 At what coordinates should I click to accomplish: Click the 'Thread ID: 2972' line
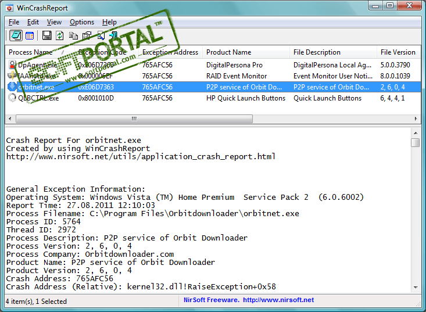pos(41,229)
